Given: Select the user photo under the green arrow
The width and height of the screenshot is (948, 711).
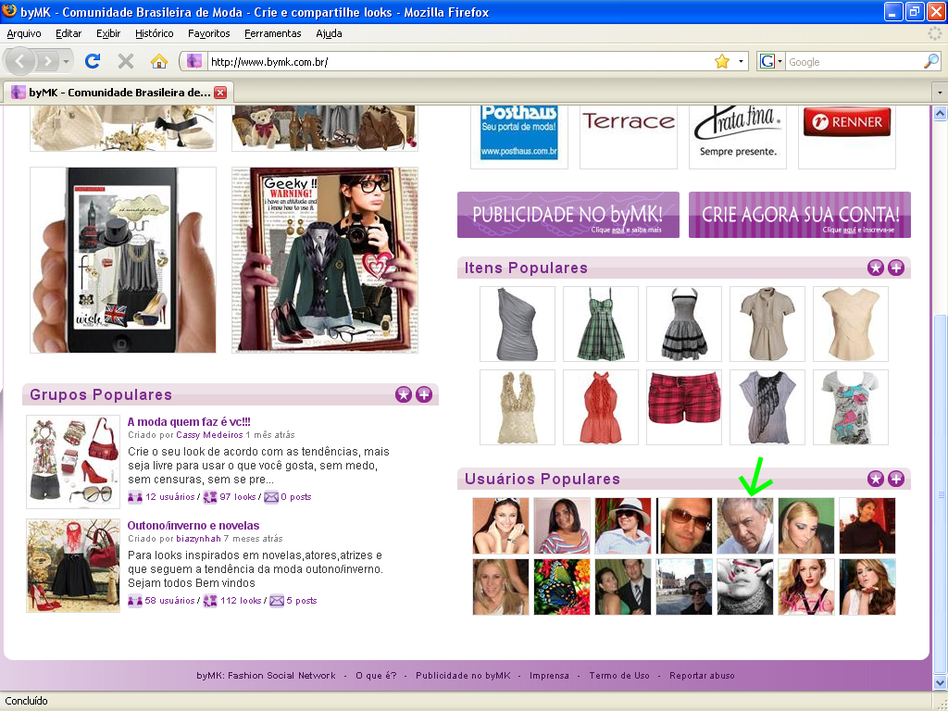Looking at the screenshot, I should [x=745, y=525].
